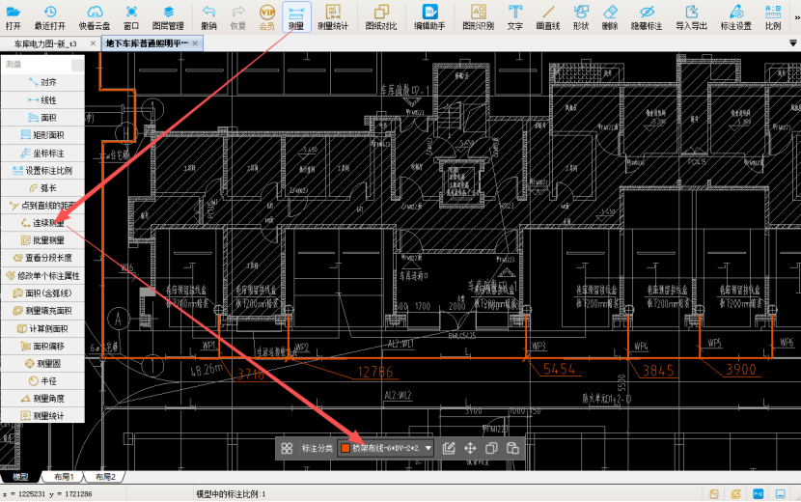801x502 pixels.
Task: Select 计算侧面积 side area tool
Action: tap(42, 328)
